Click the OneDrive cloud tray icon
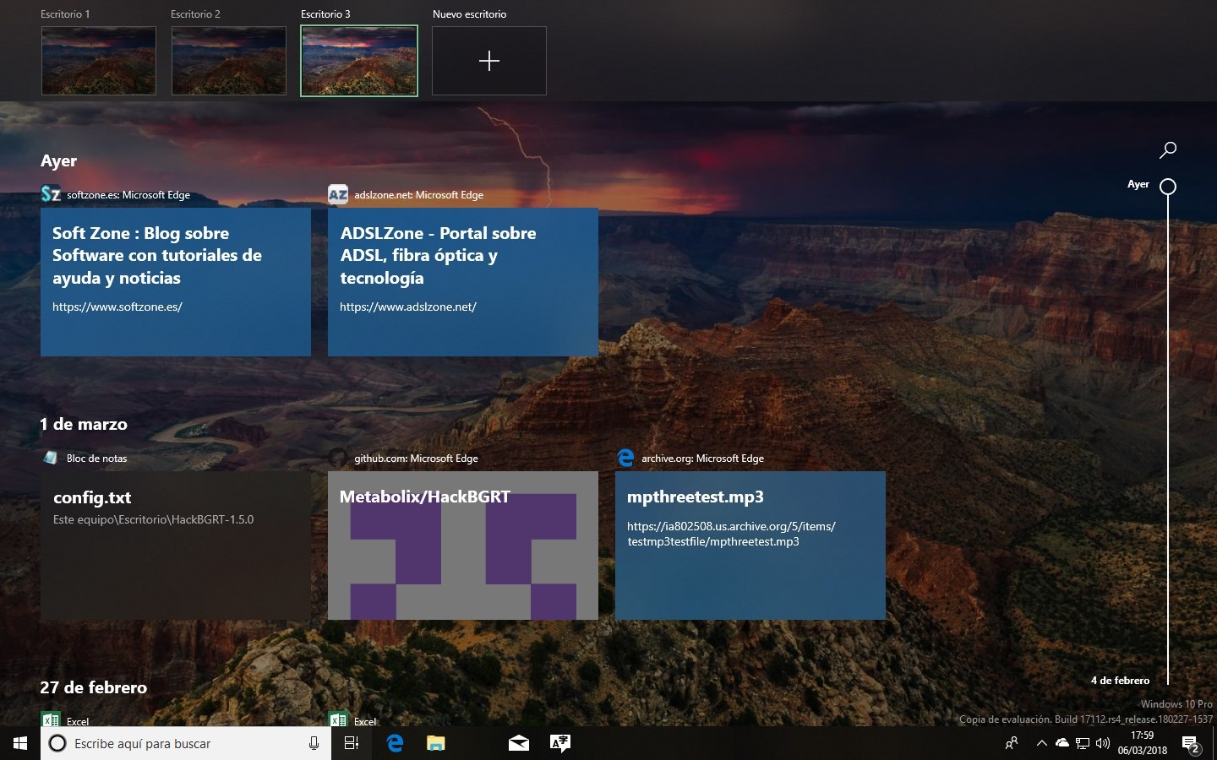This screenshot has height=760, width=1217. point(1062,743)
